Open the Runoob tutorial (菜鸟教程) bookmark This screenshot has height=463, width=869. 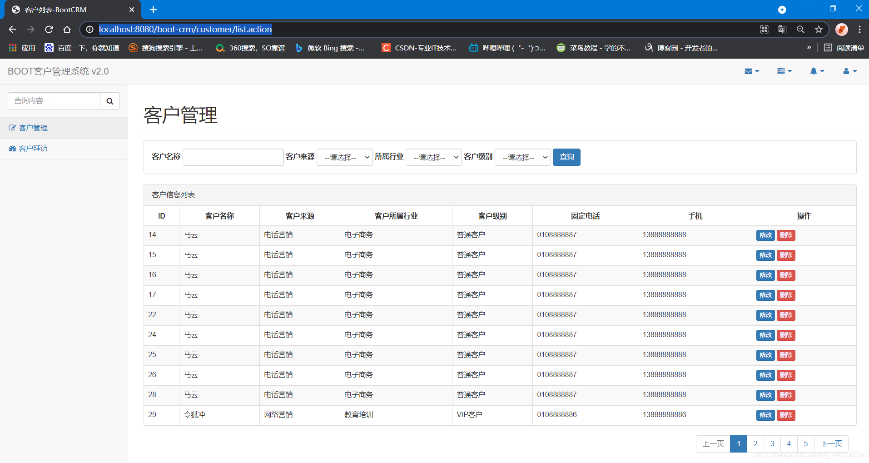click(x=594, y=48)
